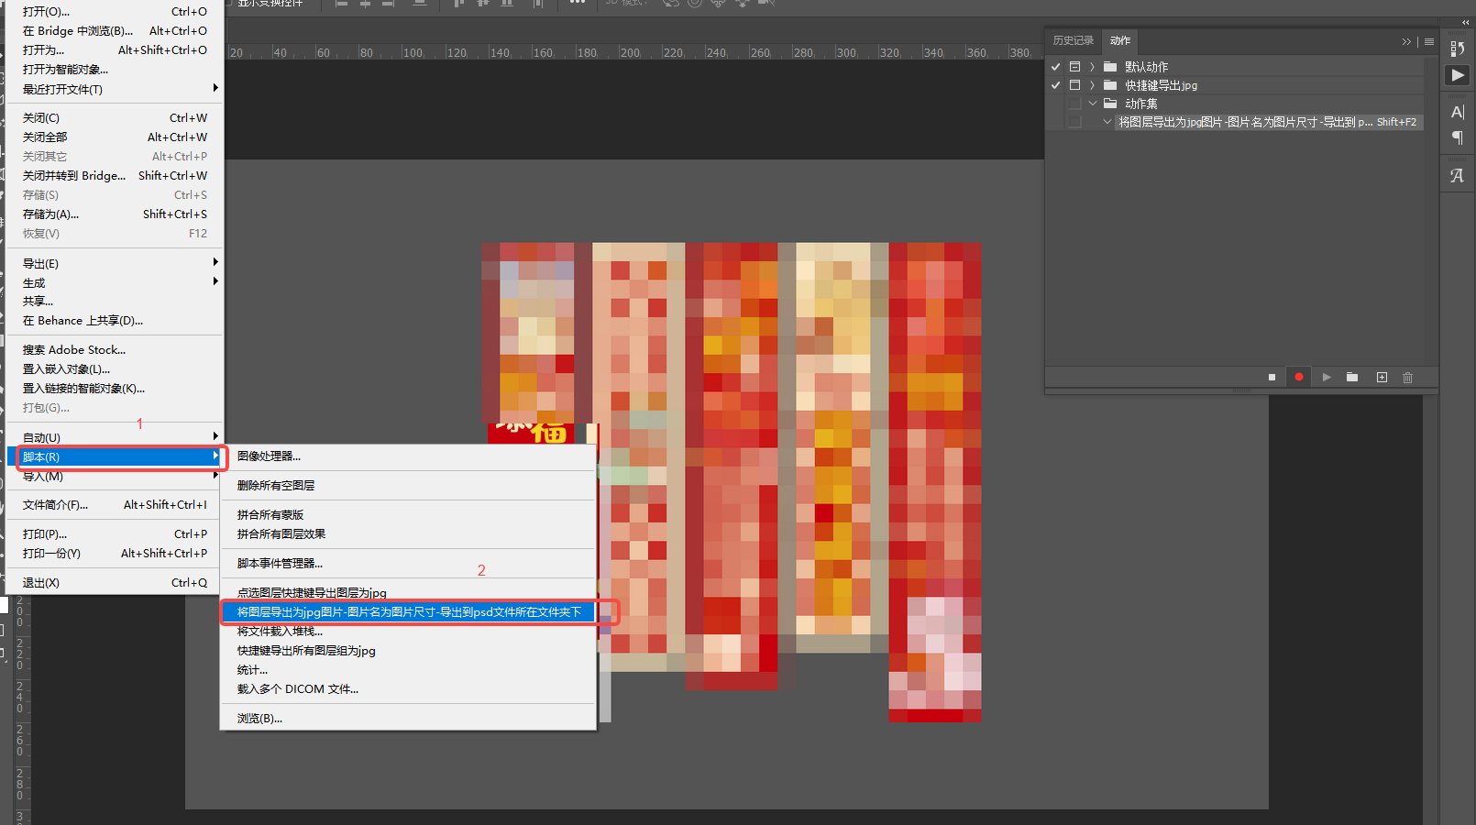The width and height of the screenshot is (1476, 825).
Task: Open the 自动(U) submenu
Action: click(x=116, y=437)
